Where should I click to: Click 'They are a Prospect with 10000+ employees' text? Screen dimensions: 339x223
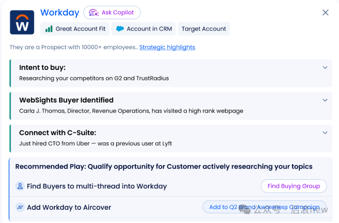point(73,47)
